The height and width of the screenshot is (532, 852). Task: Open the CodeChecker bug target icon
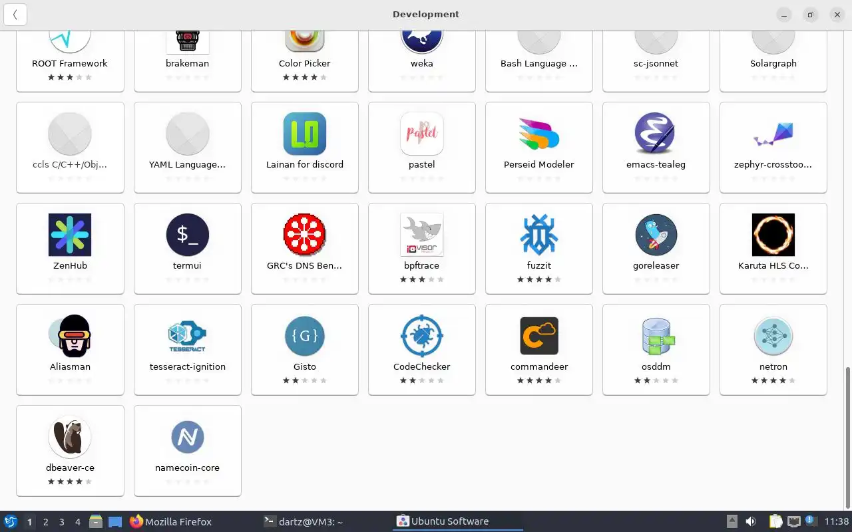[x=422, y=336]
